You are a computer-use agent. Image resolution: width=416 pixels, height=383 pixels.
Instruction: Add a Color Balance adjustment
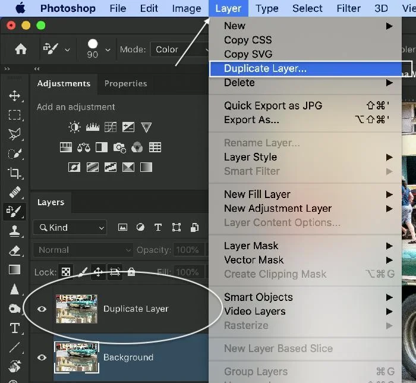83,147
